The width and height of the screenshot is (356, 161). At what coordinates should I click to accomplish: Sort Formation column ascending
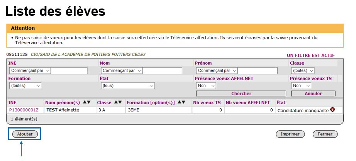[179, 103]
